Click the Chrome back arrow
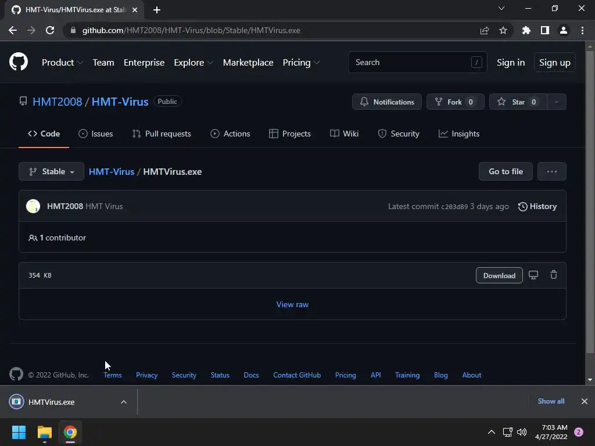The height and width of the screenshot is (446, 595). (13, 30)
